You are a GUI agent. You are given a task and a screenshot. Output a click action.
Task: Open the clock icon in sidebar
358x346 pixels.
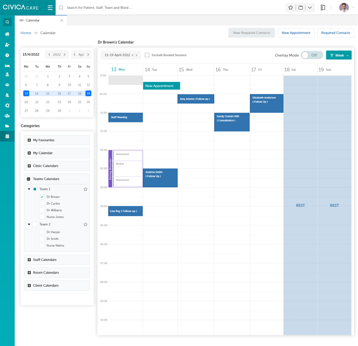click(7, 55)
